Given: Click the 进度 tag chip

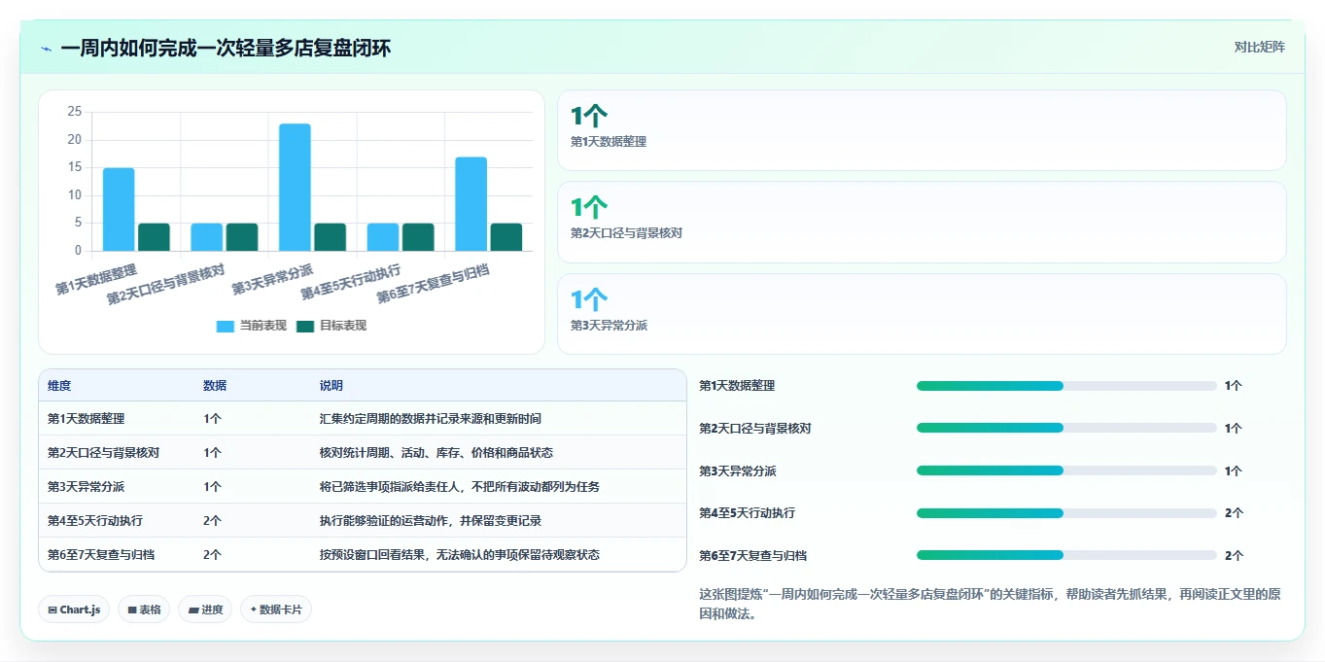Looking at the screenshot, I should (205, 610).
